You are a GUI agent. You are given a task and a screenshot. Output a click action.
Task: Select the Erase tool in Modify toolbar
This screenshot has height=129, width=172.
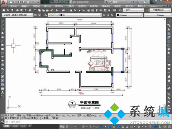click(x=169, y=21)
